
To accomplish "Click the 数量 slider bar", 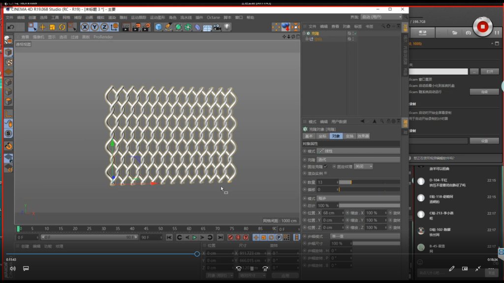I will [369, 182].
